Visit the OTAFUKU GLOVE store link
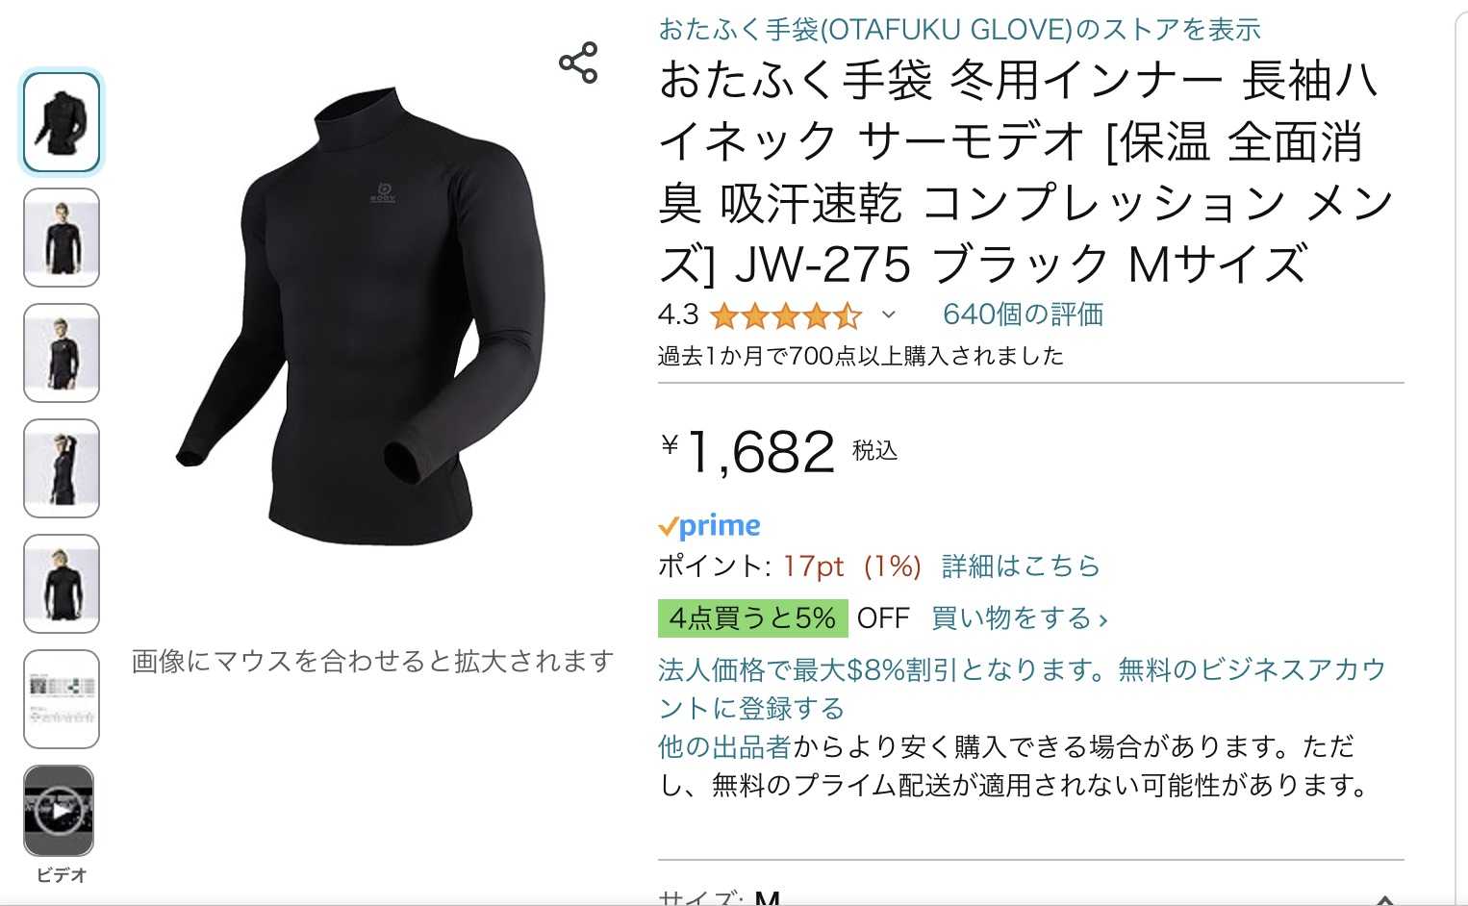 [959, 30]
